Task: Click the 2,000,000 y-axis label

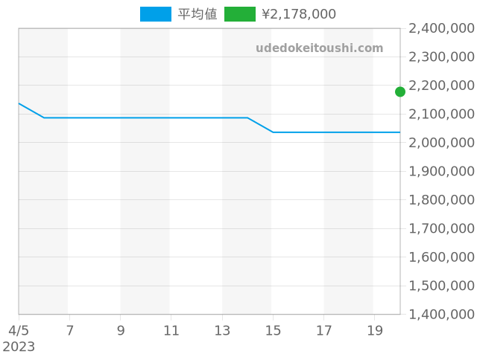Action: click(x=442, y=143)
